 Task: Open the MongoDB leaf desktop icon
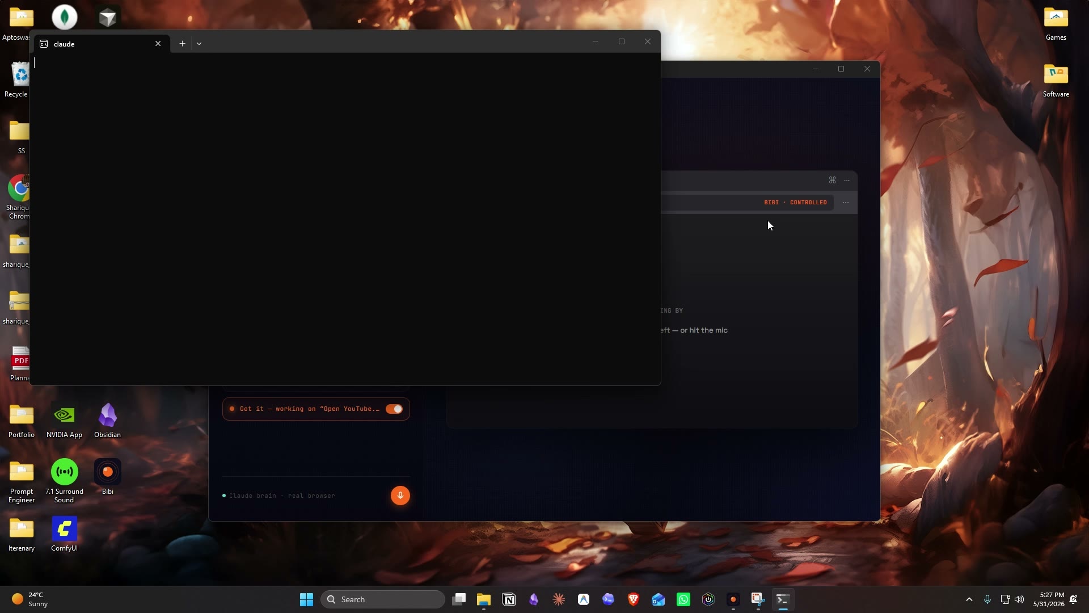(65, 17)
